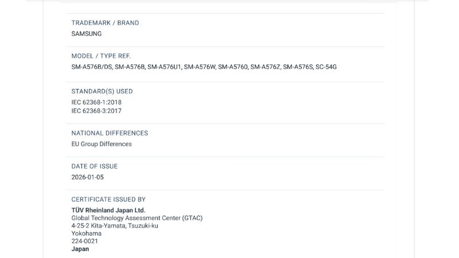Click Global Technology Assessment Center (GTAC) line
459x258 pixels.
coord(137,218)
